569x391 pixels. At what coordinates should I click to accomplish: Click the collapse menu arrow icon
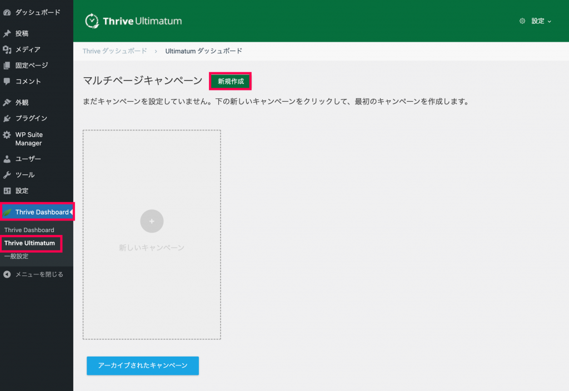click(7, 274)
